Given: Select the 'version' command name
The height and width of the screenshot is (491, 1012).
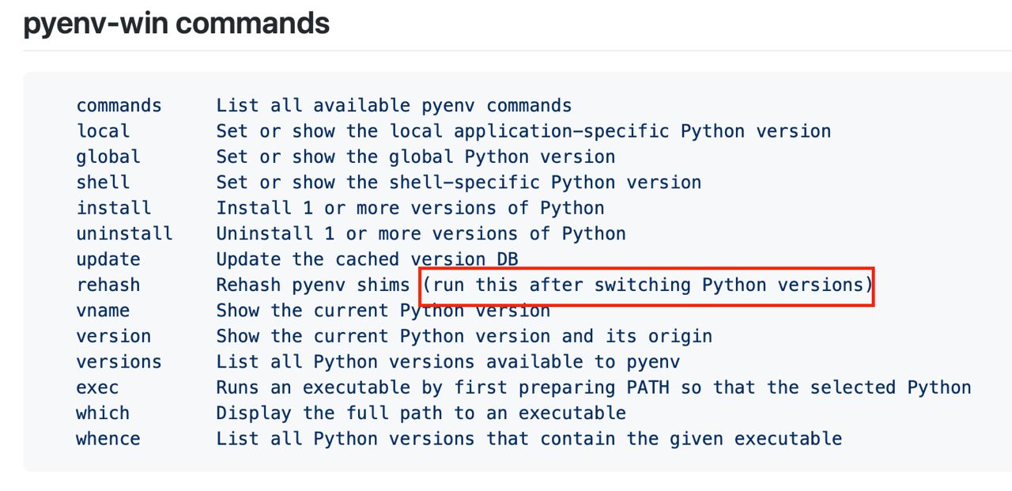Looking at the screenshot, I should tap(114, 336).
